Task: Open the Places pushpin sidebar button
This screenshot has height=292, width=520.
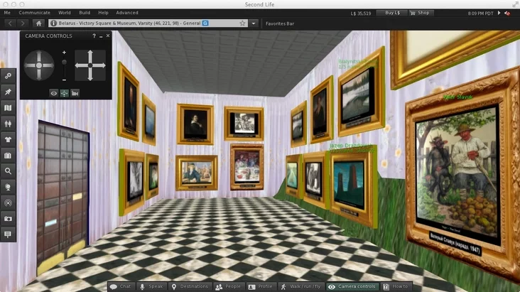Action: (x=8, y=92)
